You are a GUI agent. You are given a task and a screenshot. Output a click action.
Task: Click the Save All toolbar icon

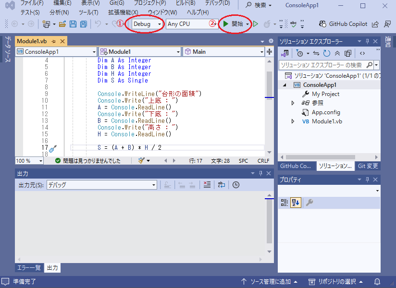[83, 24]
